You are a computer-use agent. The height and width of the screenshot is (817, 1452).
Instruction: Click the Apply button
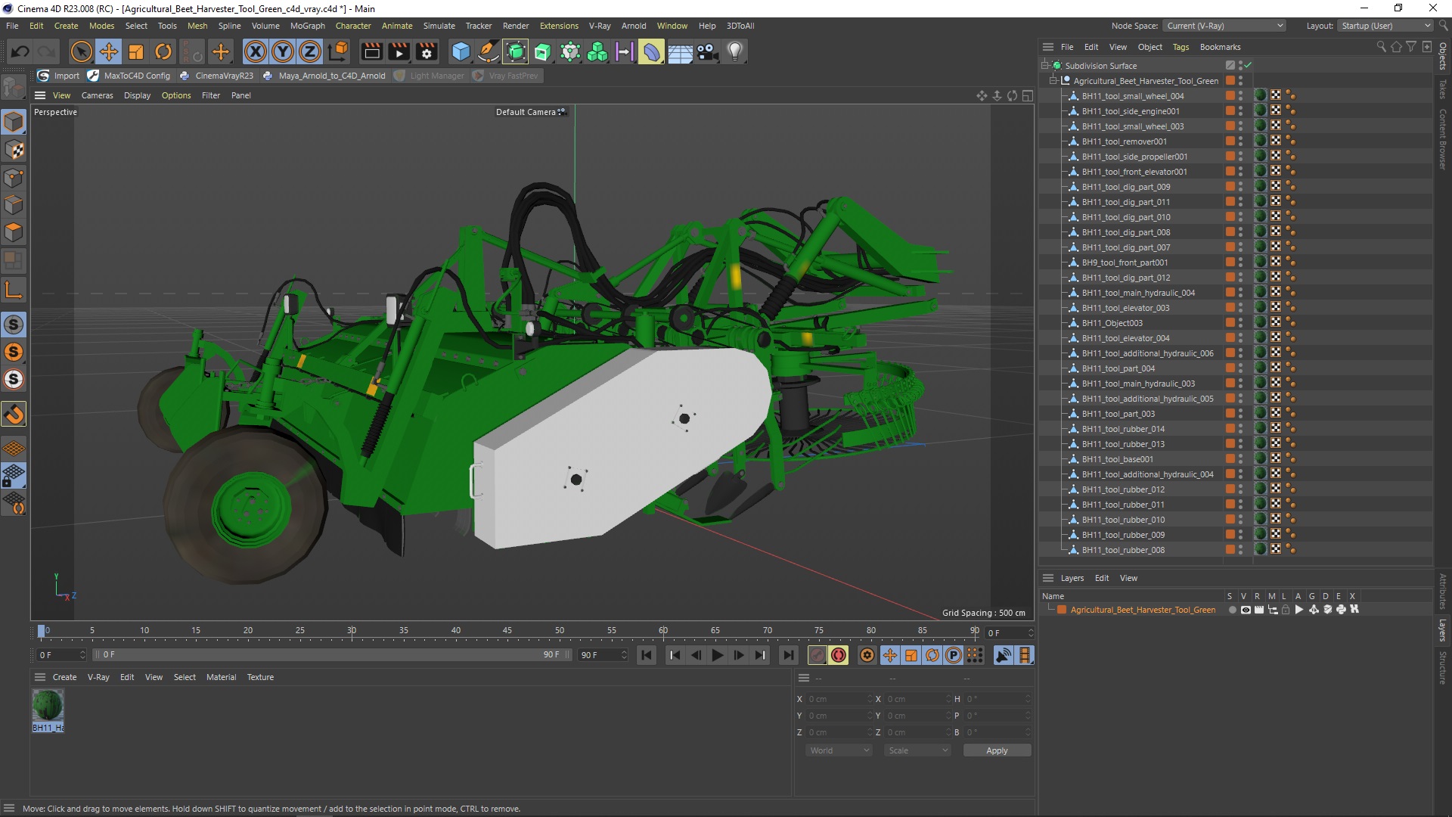996,750
